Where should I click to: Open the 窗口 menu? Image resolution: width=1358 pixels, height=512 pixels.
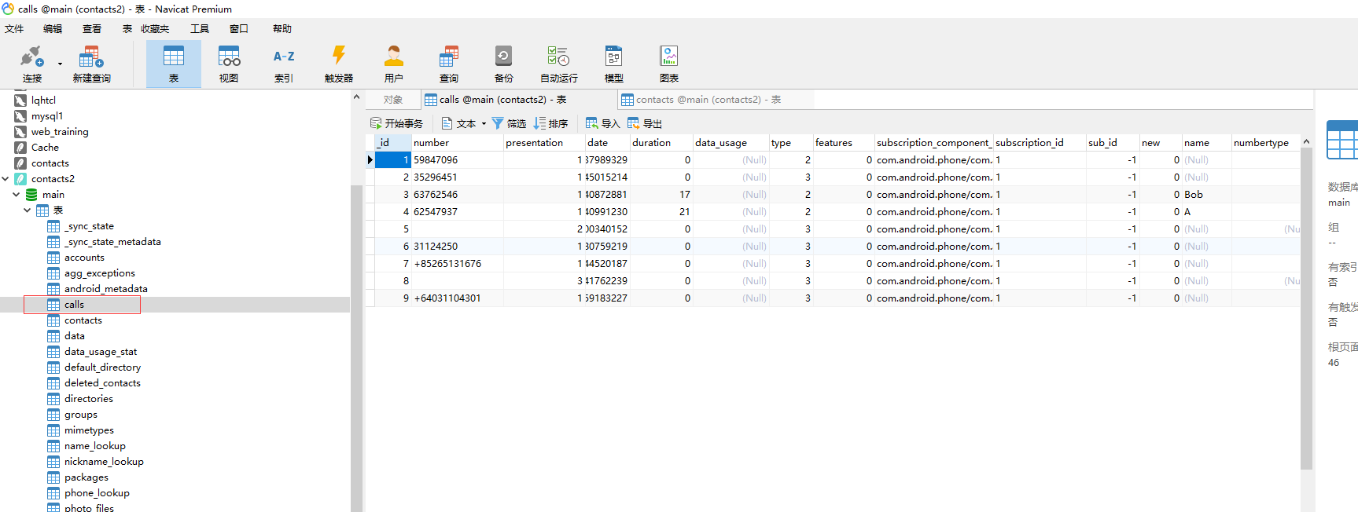(x=239, y=28)
